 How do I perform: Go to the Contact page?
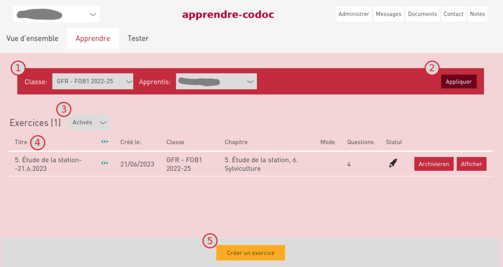tap(453, 14)
